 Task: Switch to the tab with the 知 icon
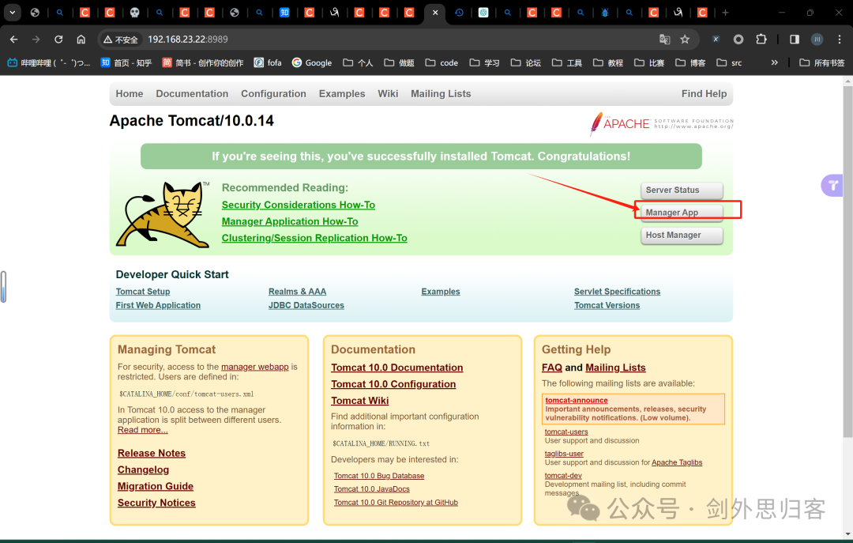click(284, 13)
